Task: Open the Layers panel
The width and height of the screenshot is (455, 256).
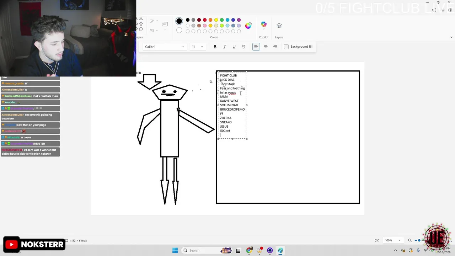Action: (x=279, y=26)
